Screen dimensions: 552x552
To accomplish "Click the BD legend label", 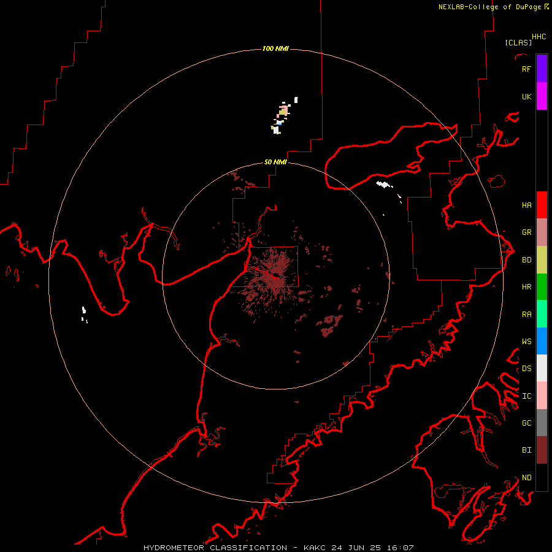I will (526, 260).
